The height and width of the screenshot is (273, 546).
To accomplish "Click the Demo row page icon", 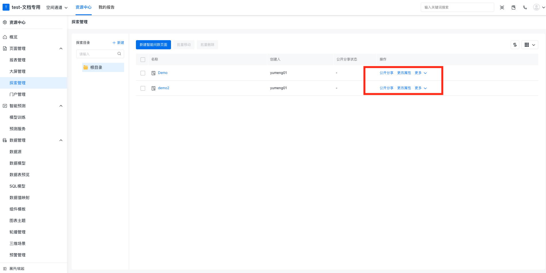I will (153, 73).
